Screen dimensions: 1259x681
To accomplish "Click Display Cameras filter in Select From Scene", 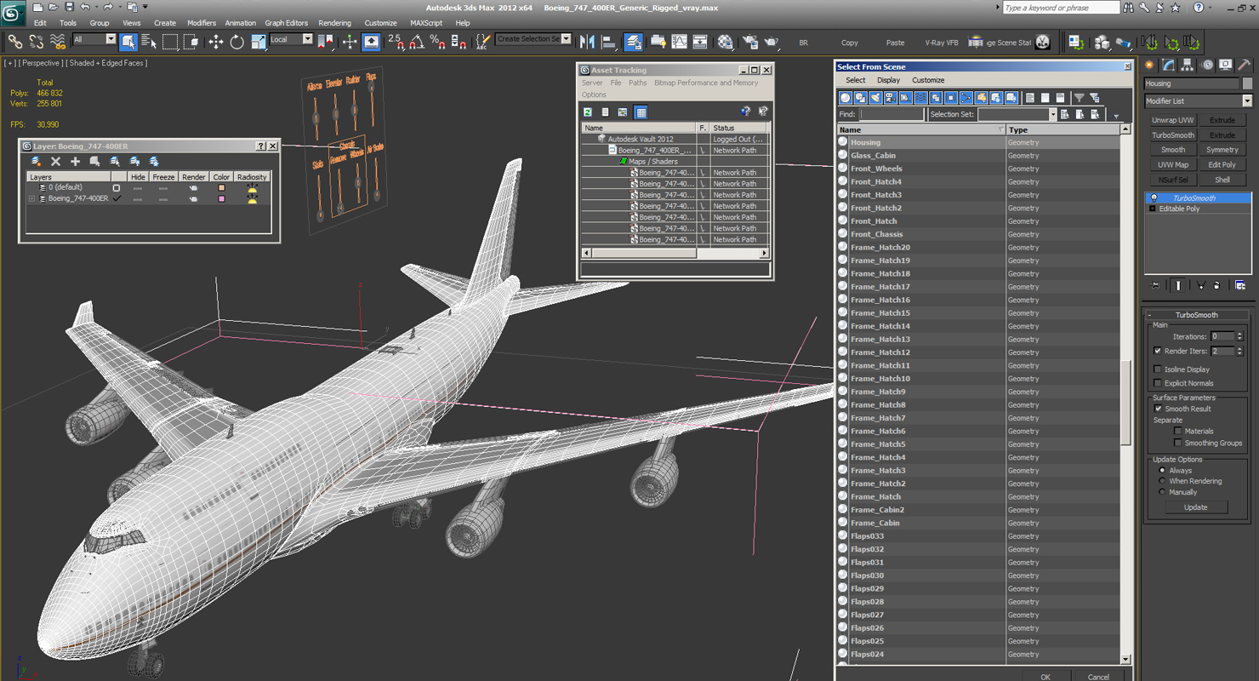I will (890, 98).
